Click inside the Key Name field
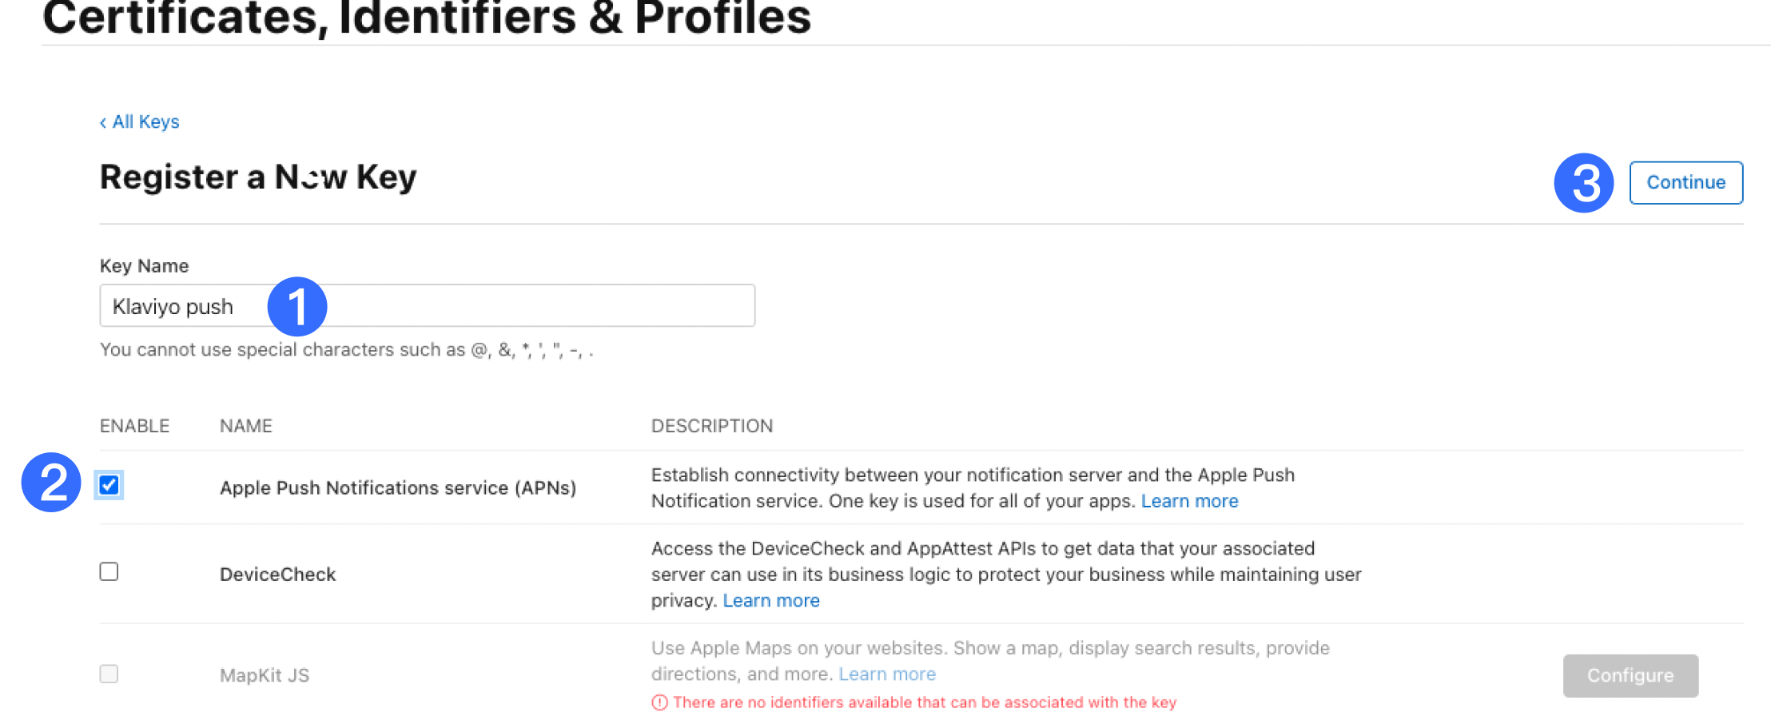Viewport: 1771px width, 712px height. [x=480, y=306]
